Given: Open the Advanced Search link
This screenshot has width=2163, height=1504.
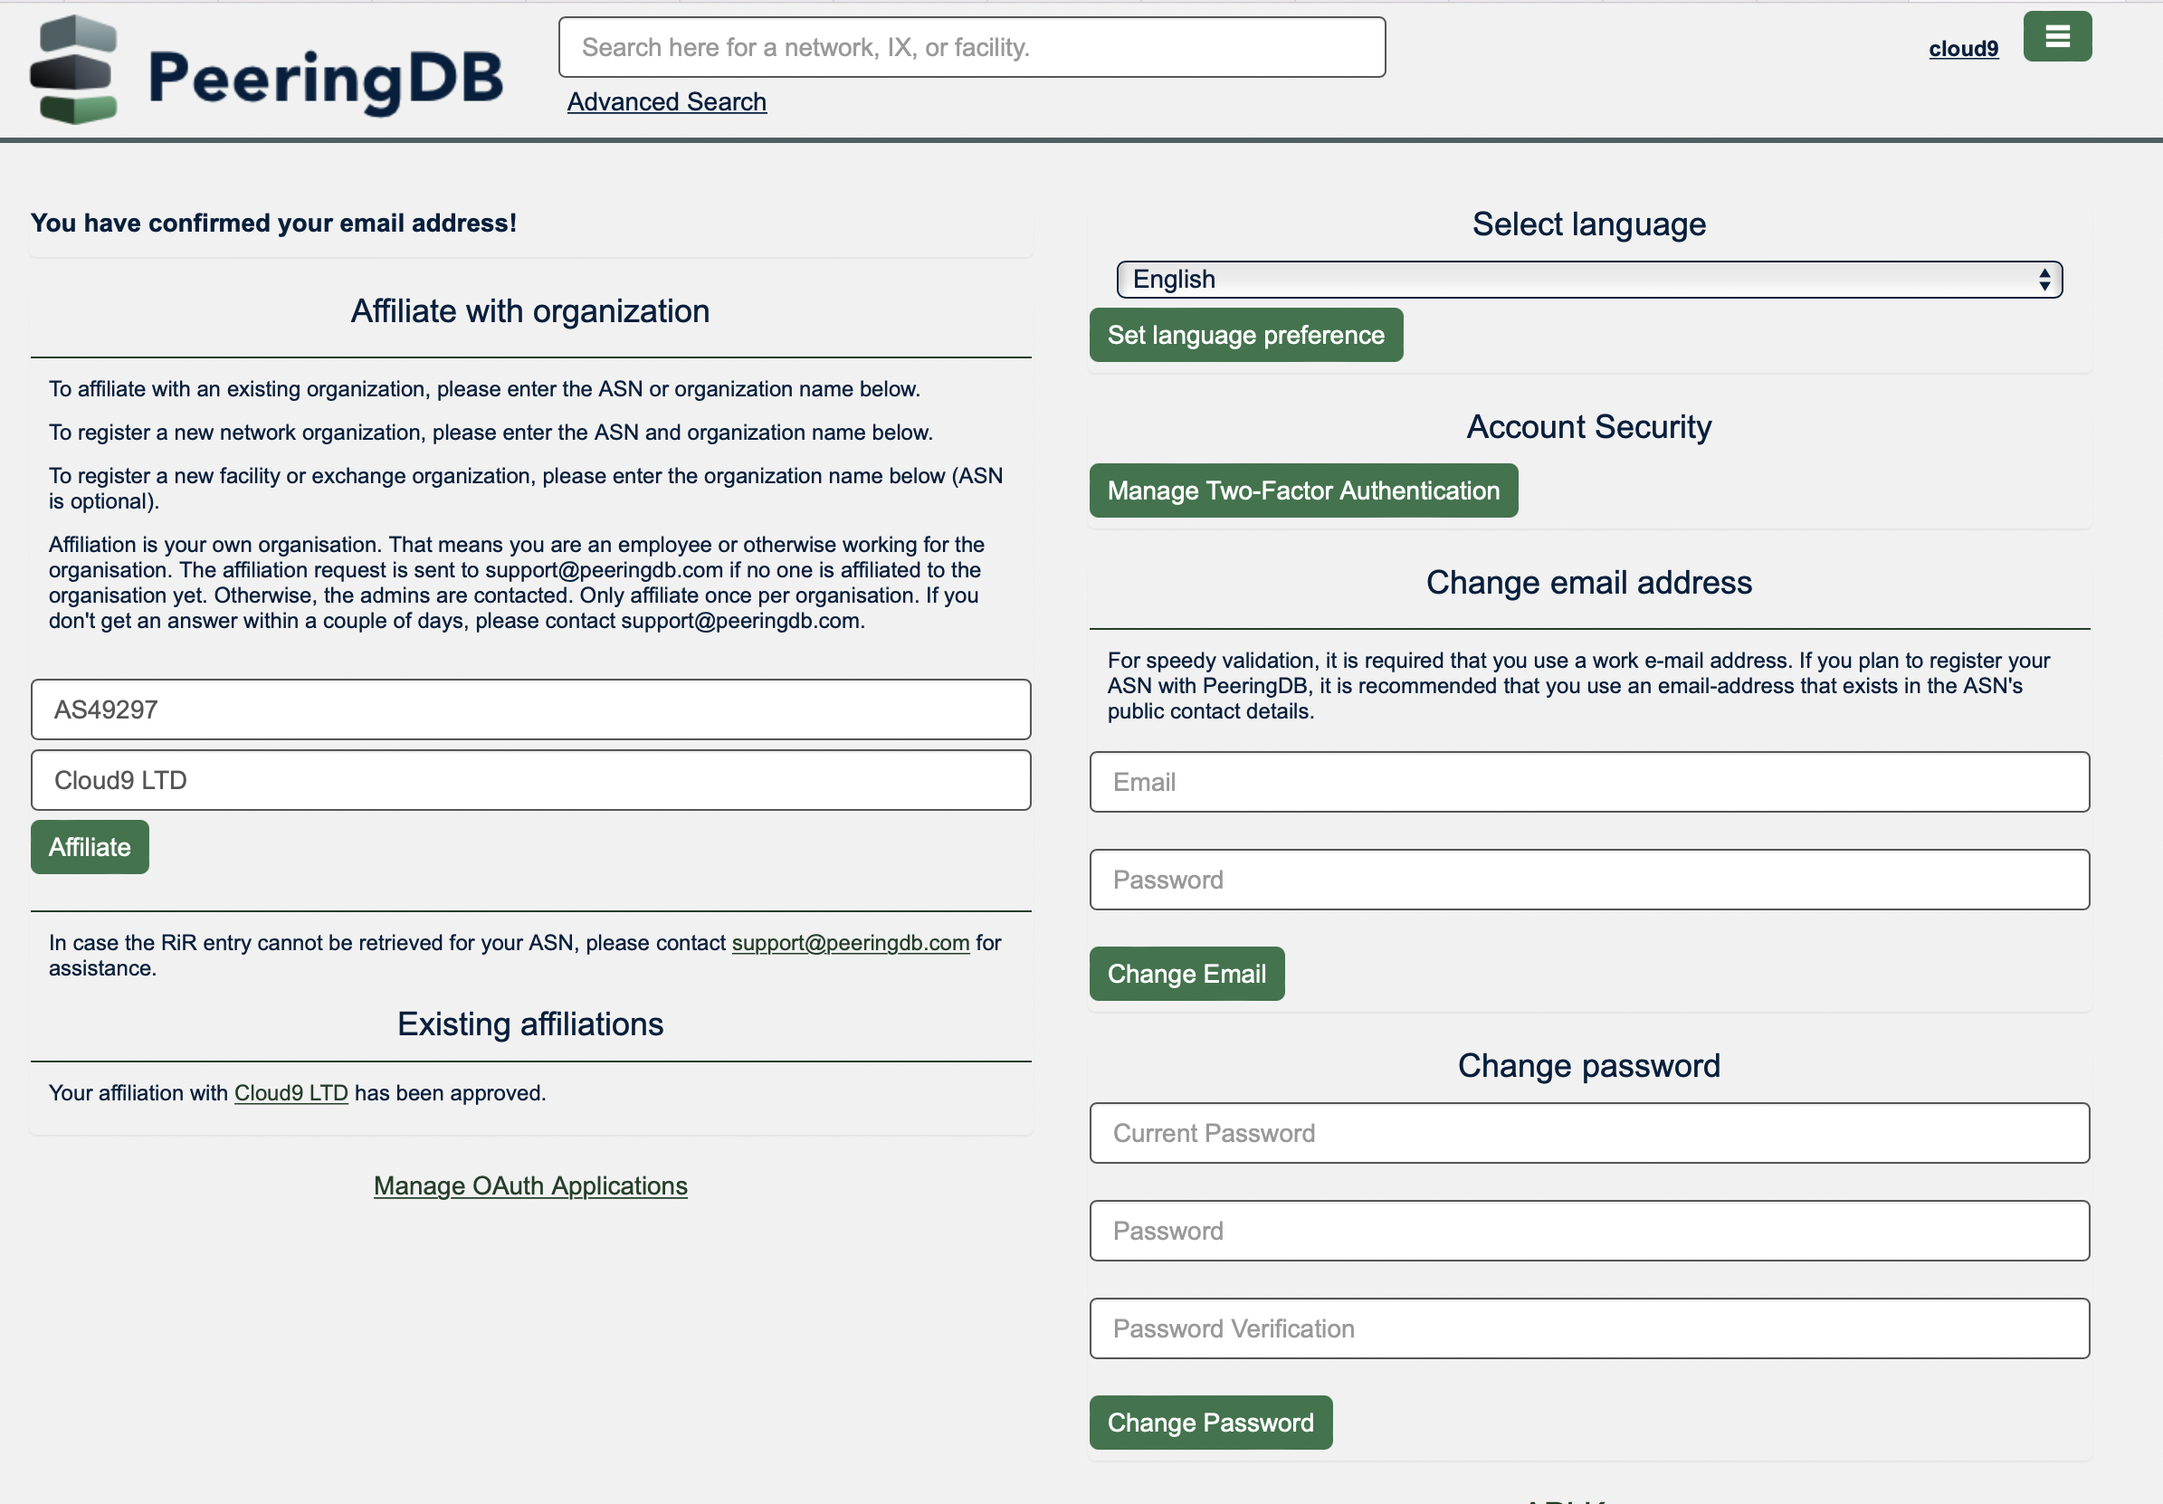Looking at the screenshot, I should [666, 101].
